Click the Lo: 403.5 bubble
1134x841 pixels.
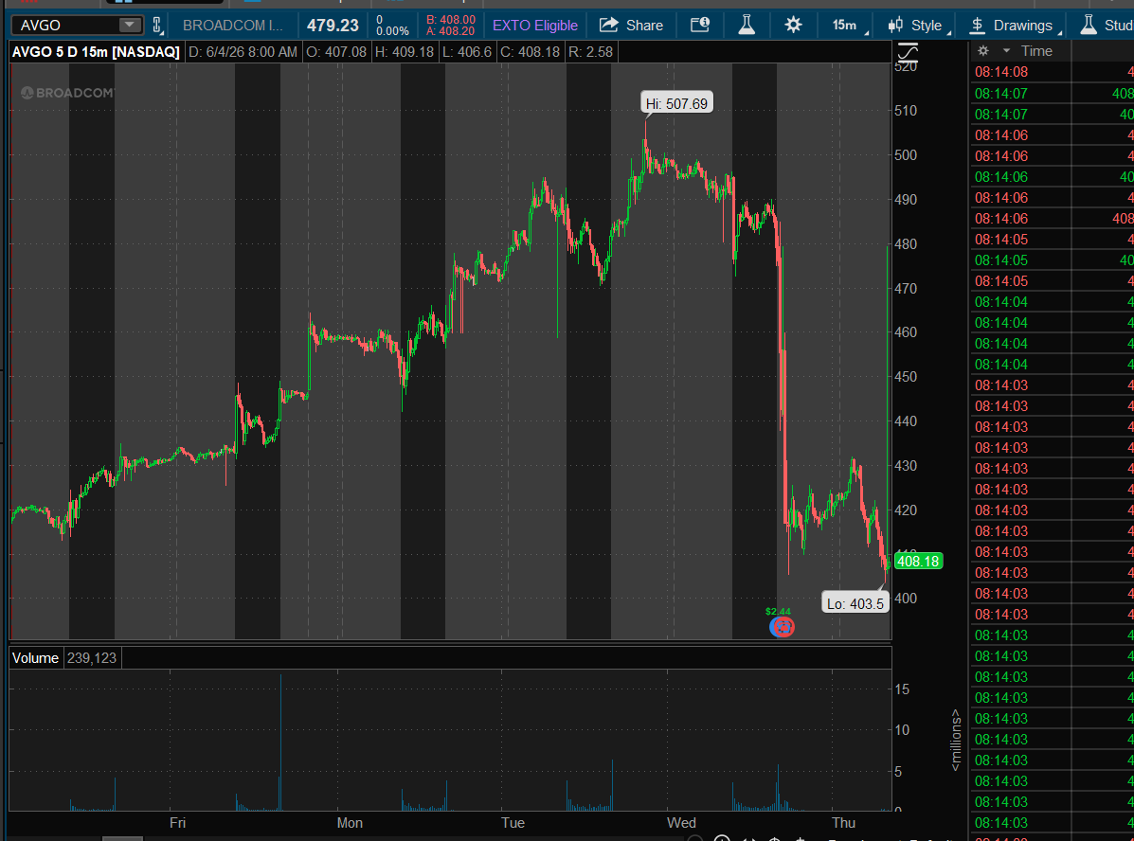(855, 603)
